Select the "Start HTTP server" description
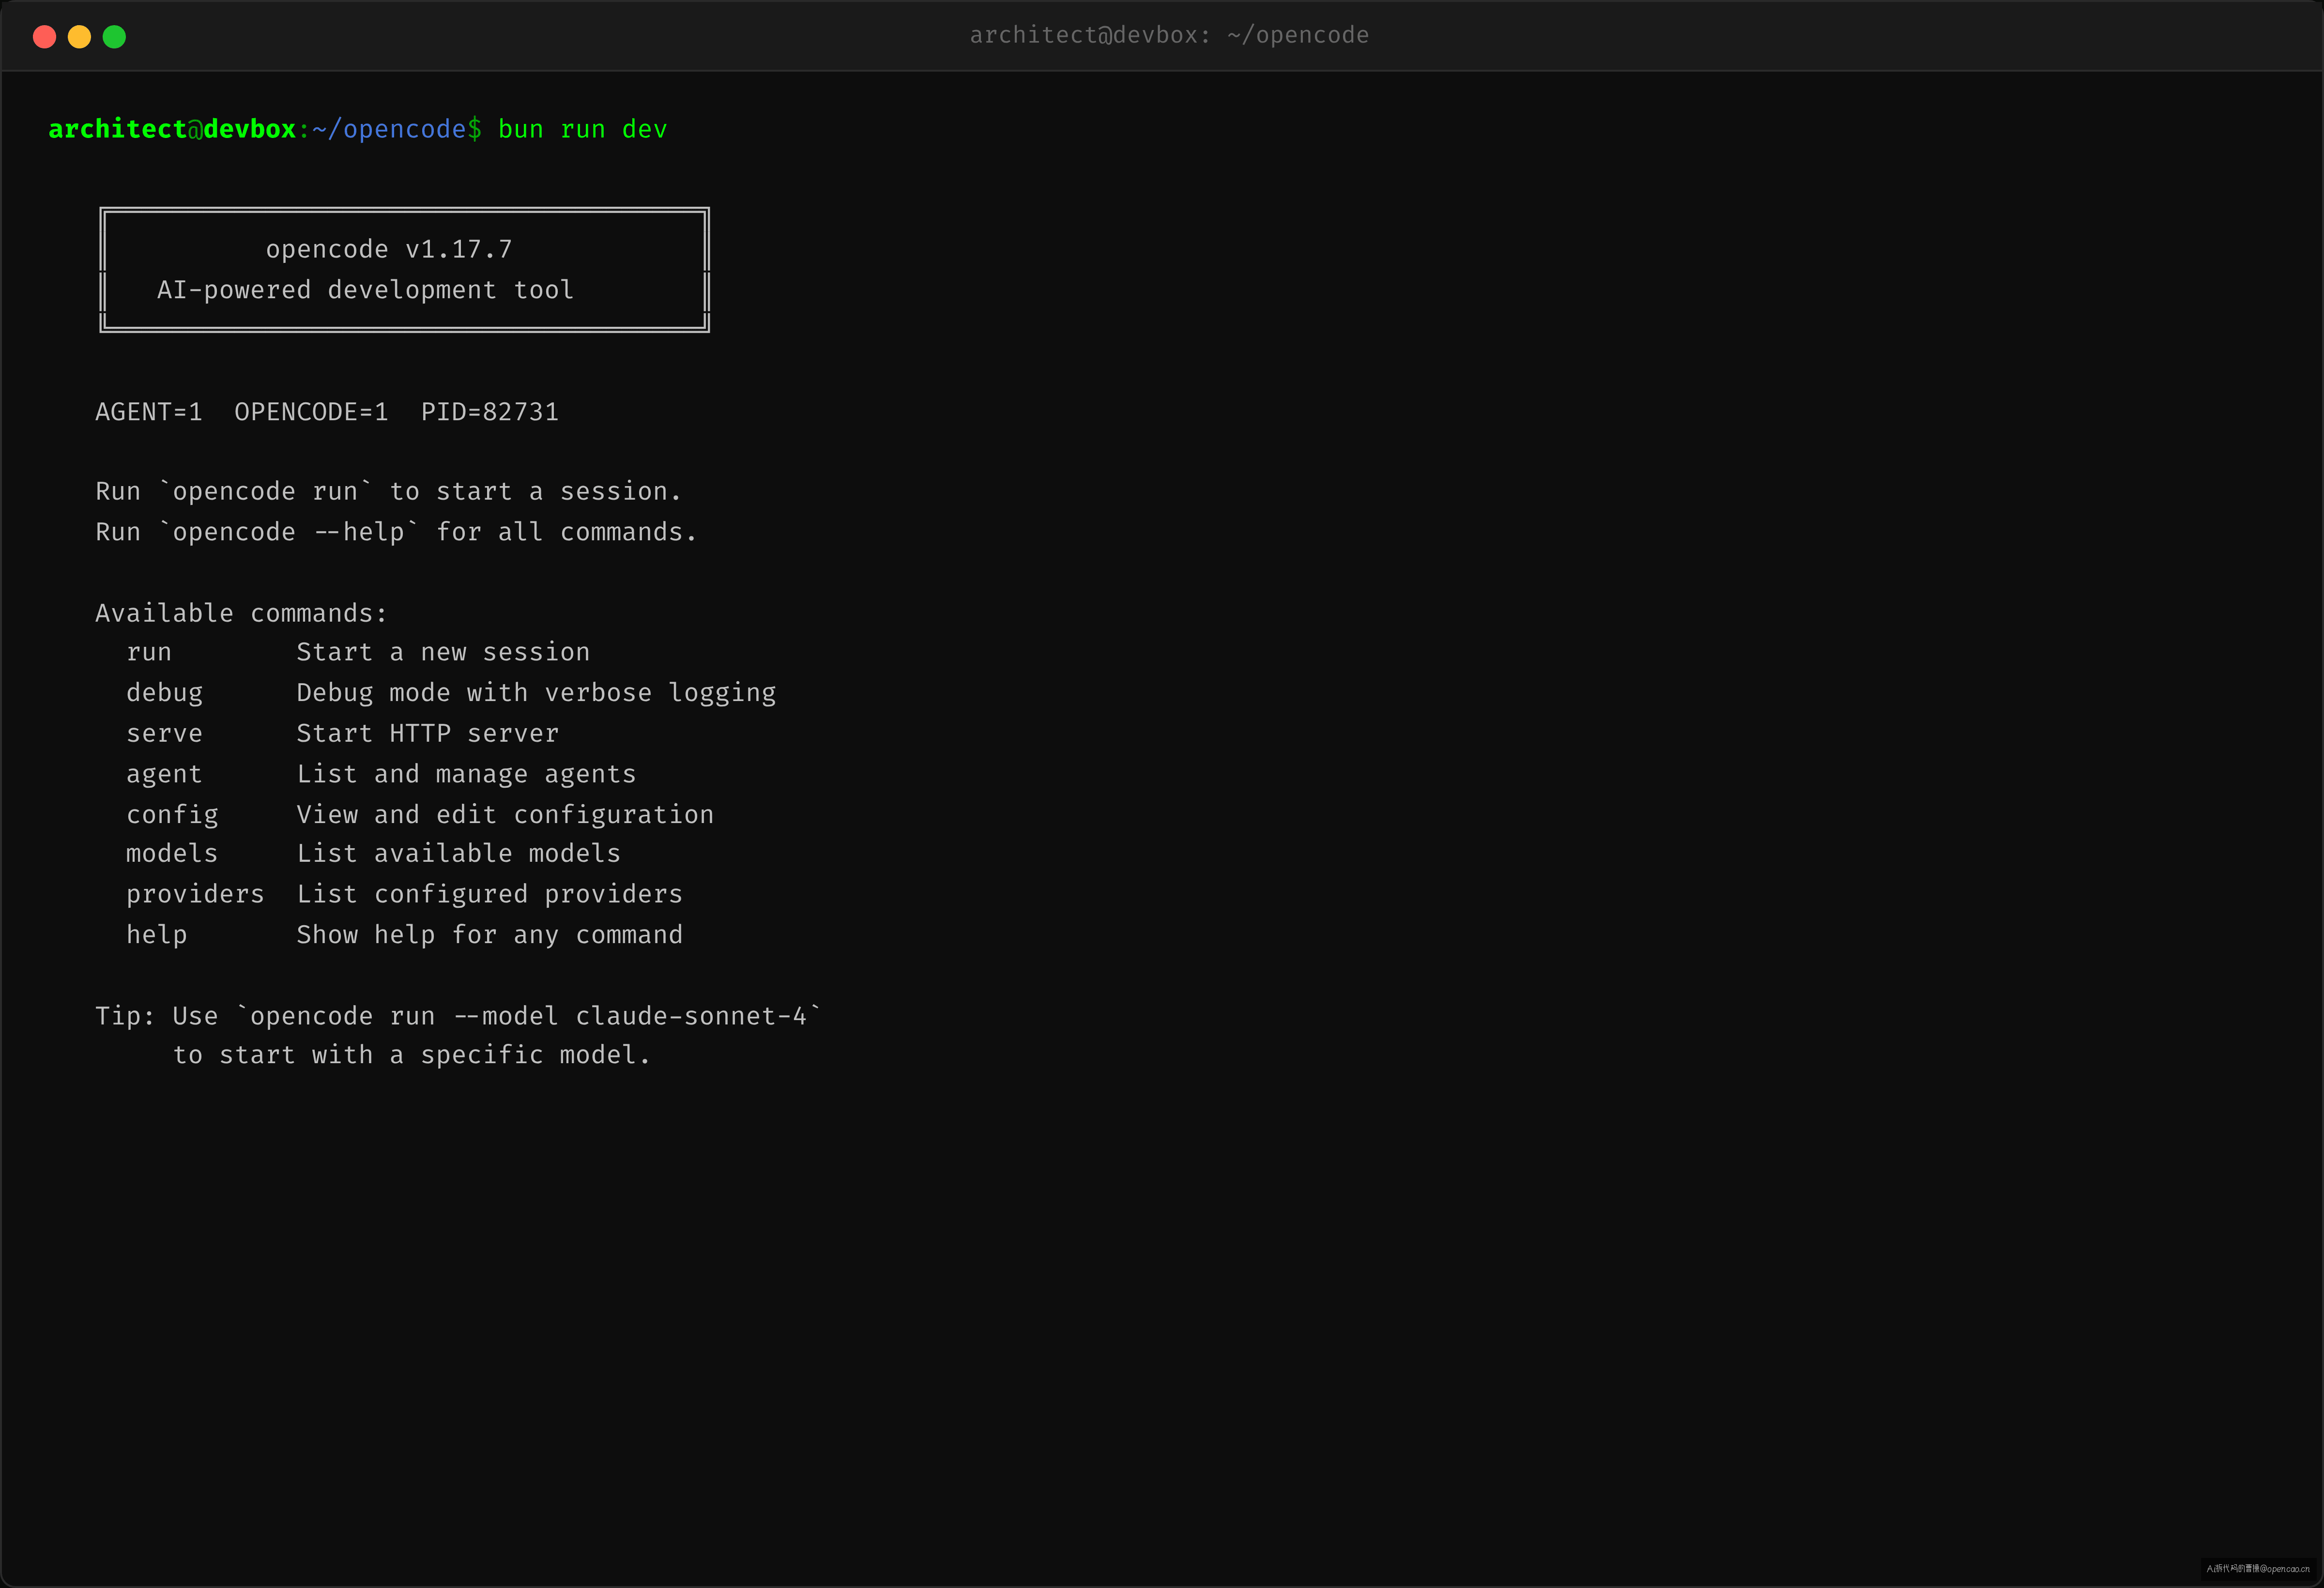 coord(428,734)
